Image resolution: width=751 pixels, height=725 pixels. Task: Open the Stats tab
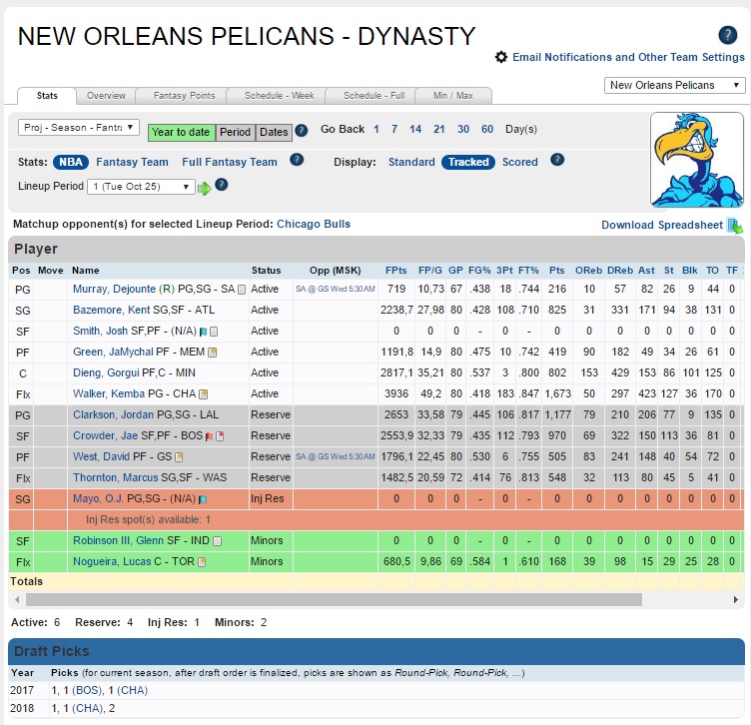click(x=47, y=96)
